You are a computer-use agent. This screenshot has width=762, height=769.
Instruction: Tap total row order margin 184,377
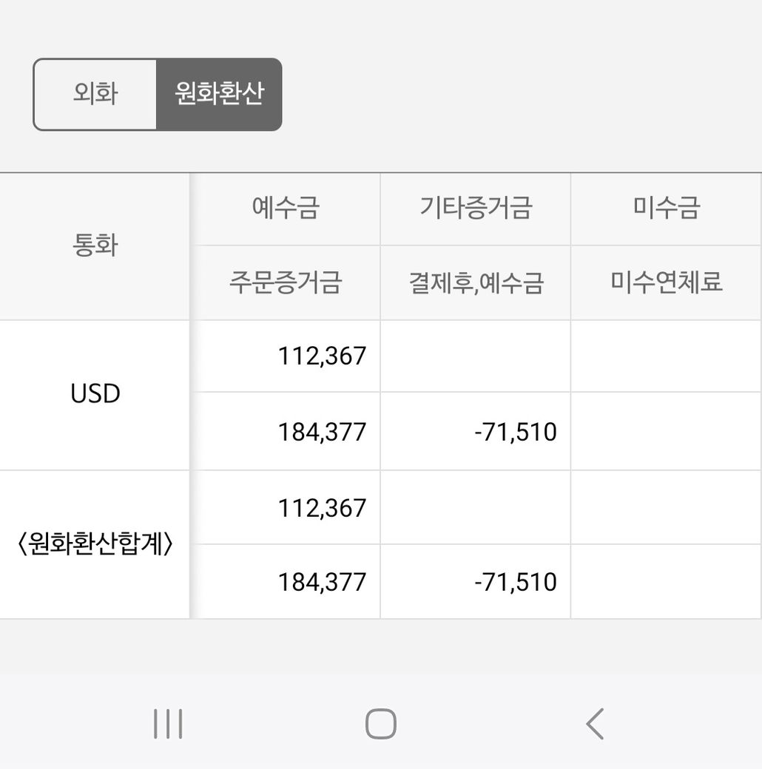tap(322, 582)
